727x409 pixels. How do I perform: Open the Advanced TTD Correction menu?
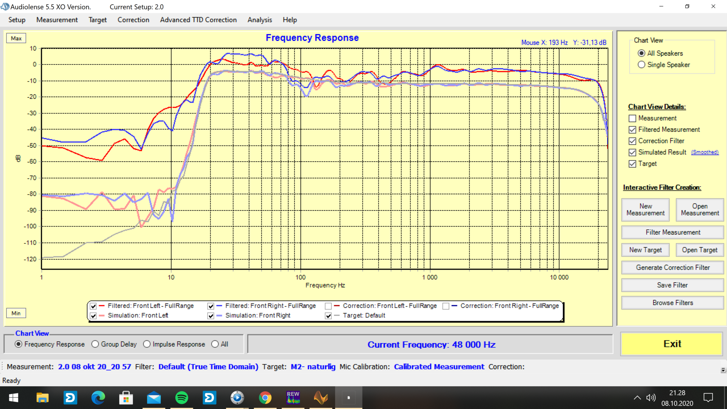pos(198,20)
